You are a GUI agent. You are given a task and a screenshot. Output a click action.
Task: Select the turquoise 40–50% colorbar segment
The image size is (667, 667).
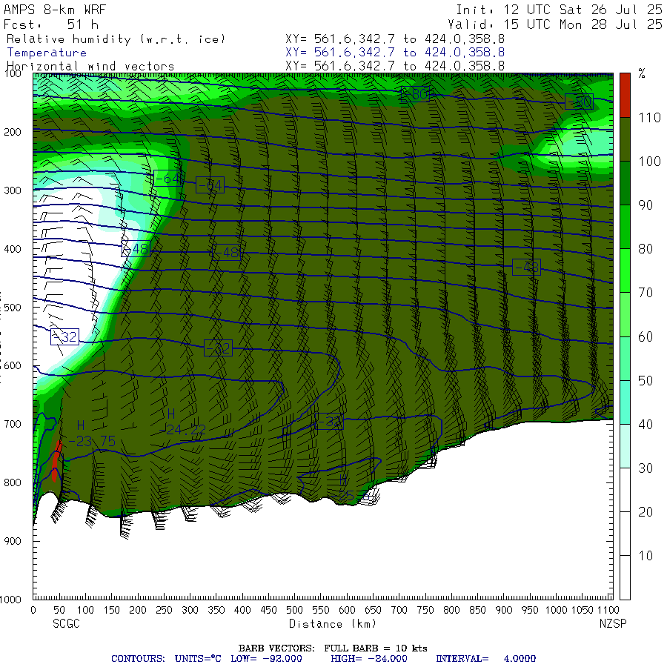625,402
